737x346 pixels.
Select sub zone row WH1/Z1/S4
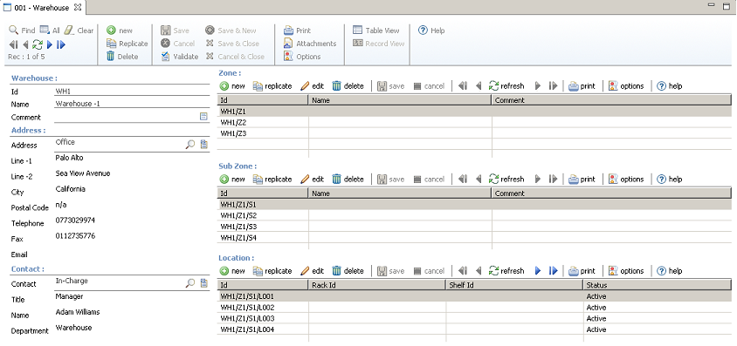pos(474,238)
